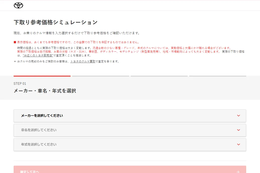The image size is (260, 173).
Task: Expand the 車名を選択してください dropdown
Action: 130,130
